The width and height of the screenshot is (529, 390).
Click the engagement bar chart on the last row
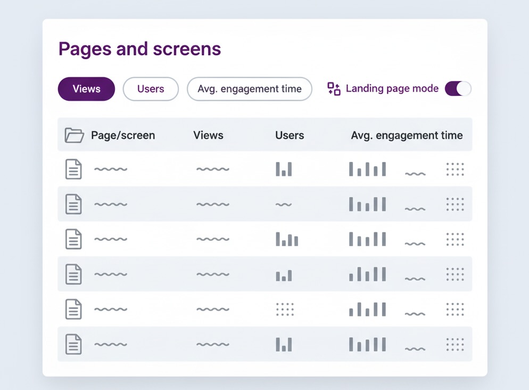[367, 344]
